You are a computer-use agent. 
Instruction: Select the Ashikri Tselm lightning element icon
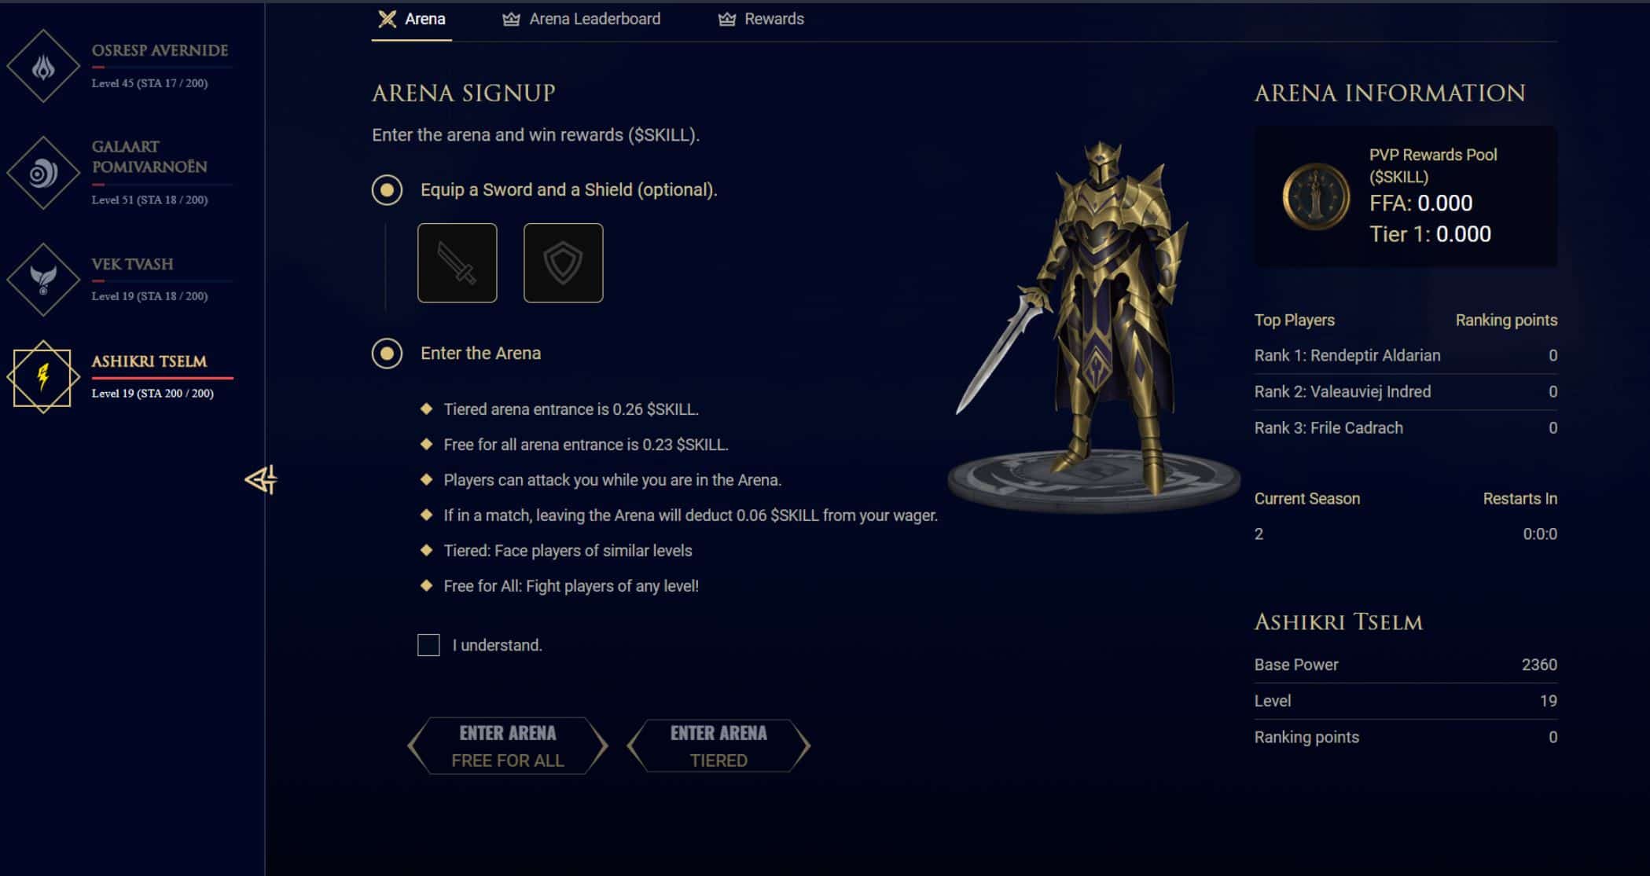point(43,377)
